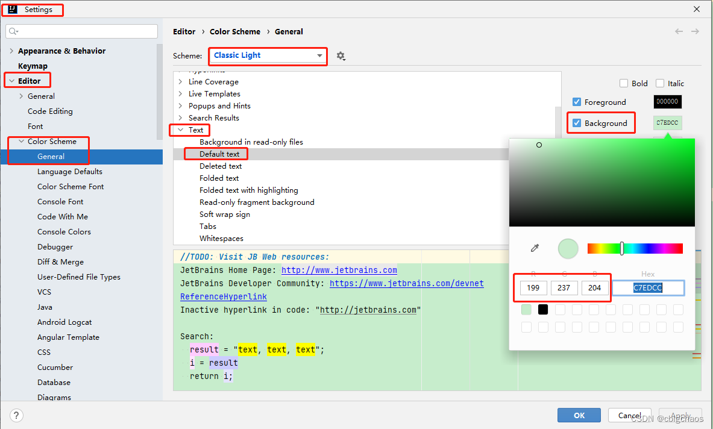713x429 pixels.
Task: Open Console Font page
Action: (60, 201)
